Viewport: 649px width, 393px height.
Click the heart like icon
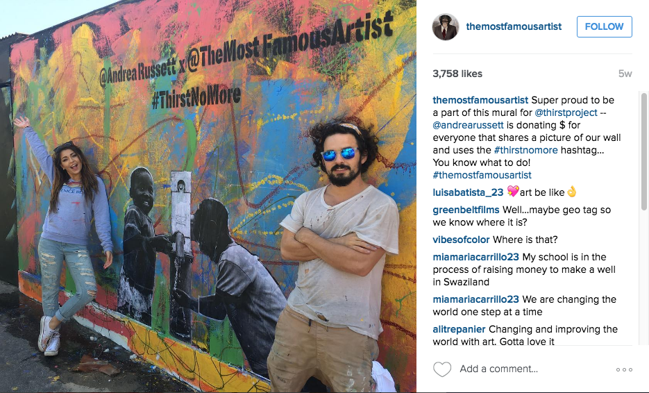(x=442, y=369)
